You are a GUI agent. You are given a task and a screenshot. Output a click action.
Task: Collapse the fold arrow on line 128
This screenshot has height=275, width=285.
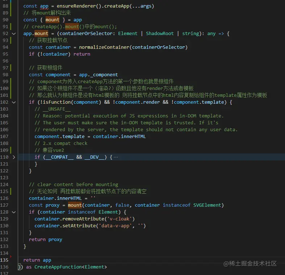pyautogui.click(x=14, y=212)
